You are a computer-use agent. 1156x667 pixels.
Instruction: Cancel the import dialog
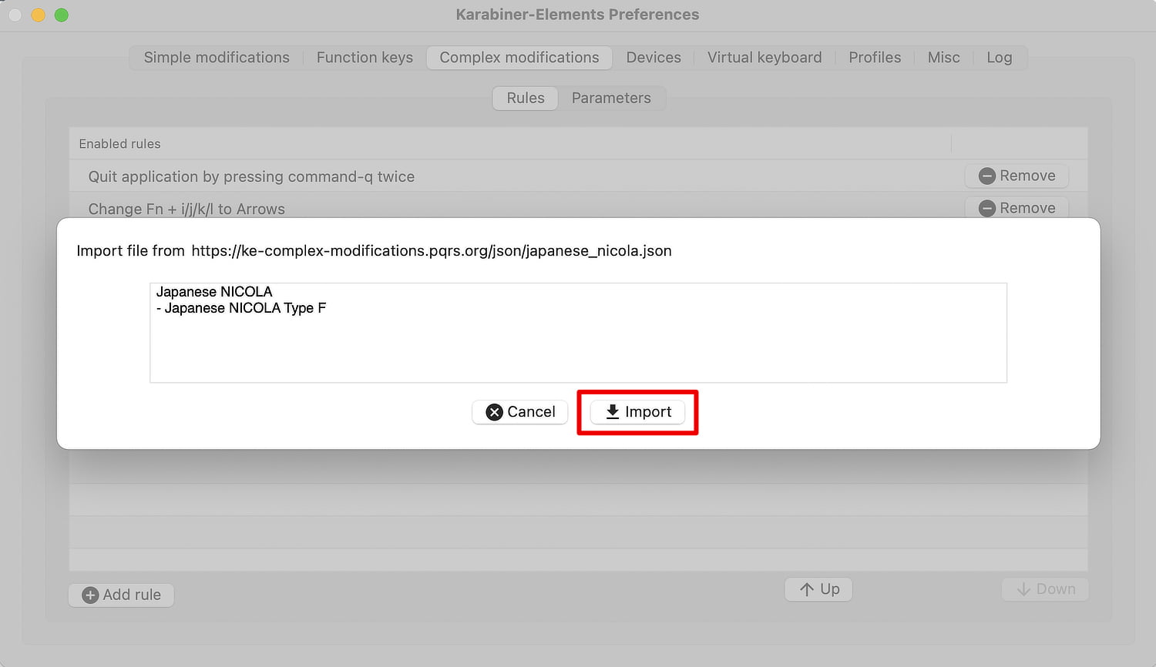(519, 412)
